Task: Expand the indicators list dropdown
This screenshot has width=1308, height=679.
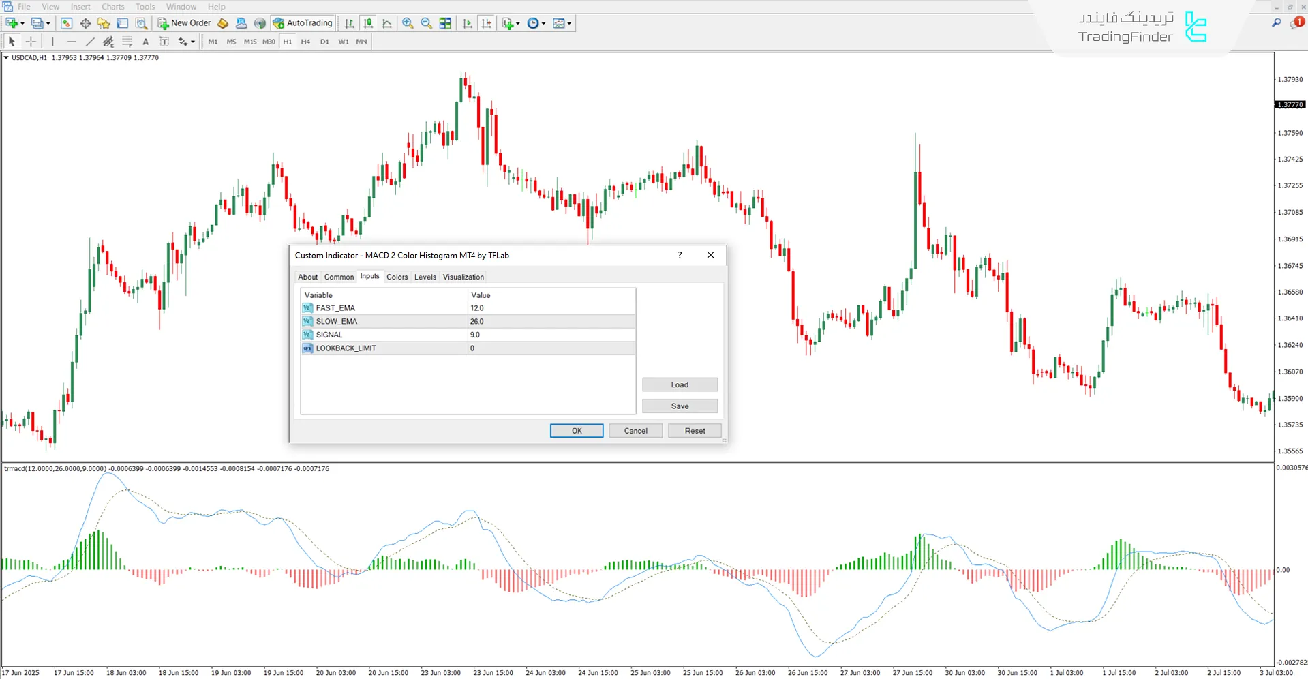Action: (518, 23)
